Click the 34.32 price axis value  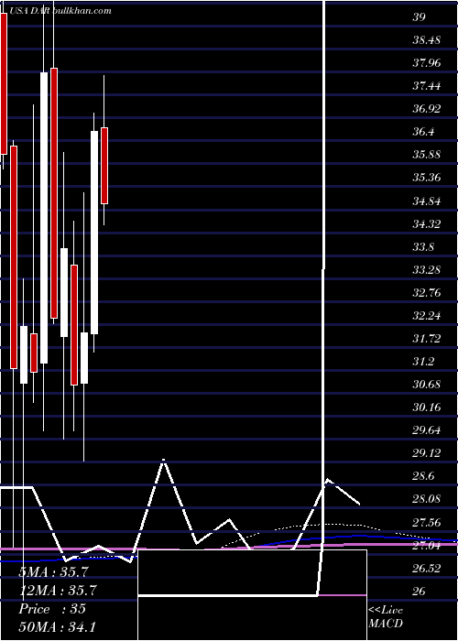pyautogui.click(x=426, y=224)
